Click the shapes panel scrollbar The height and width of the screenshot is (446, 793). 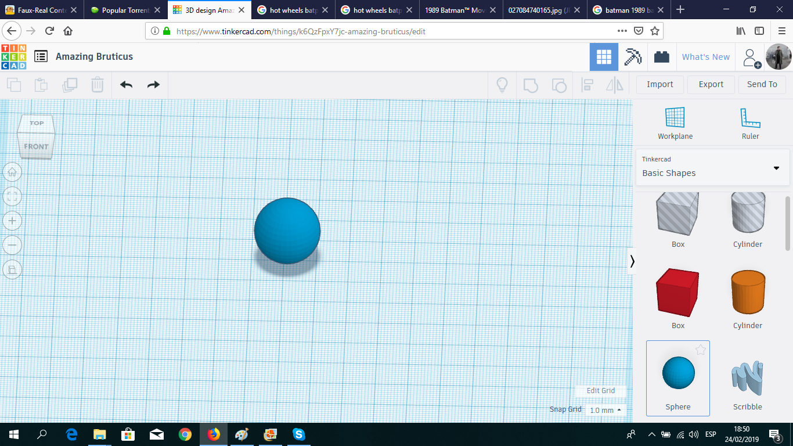[788, 224]
